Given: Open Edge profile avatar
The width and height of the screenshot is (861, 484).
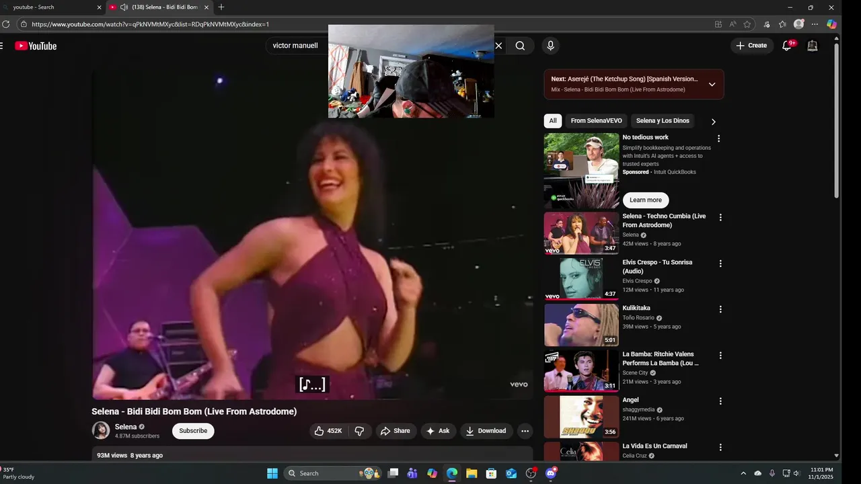Looking at the screenshot, I should [x=798, y=24].
